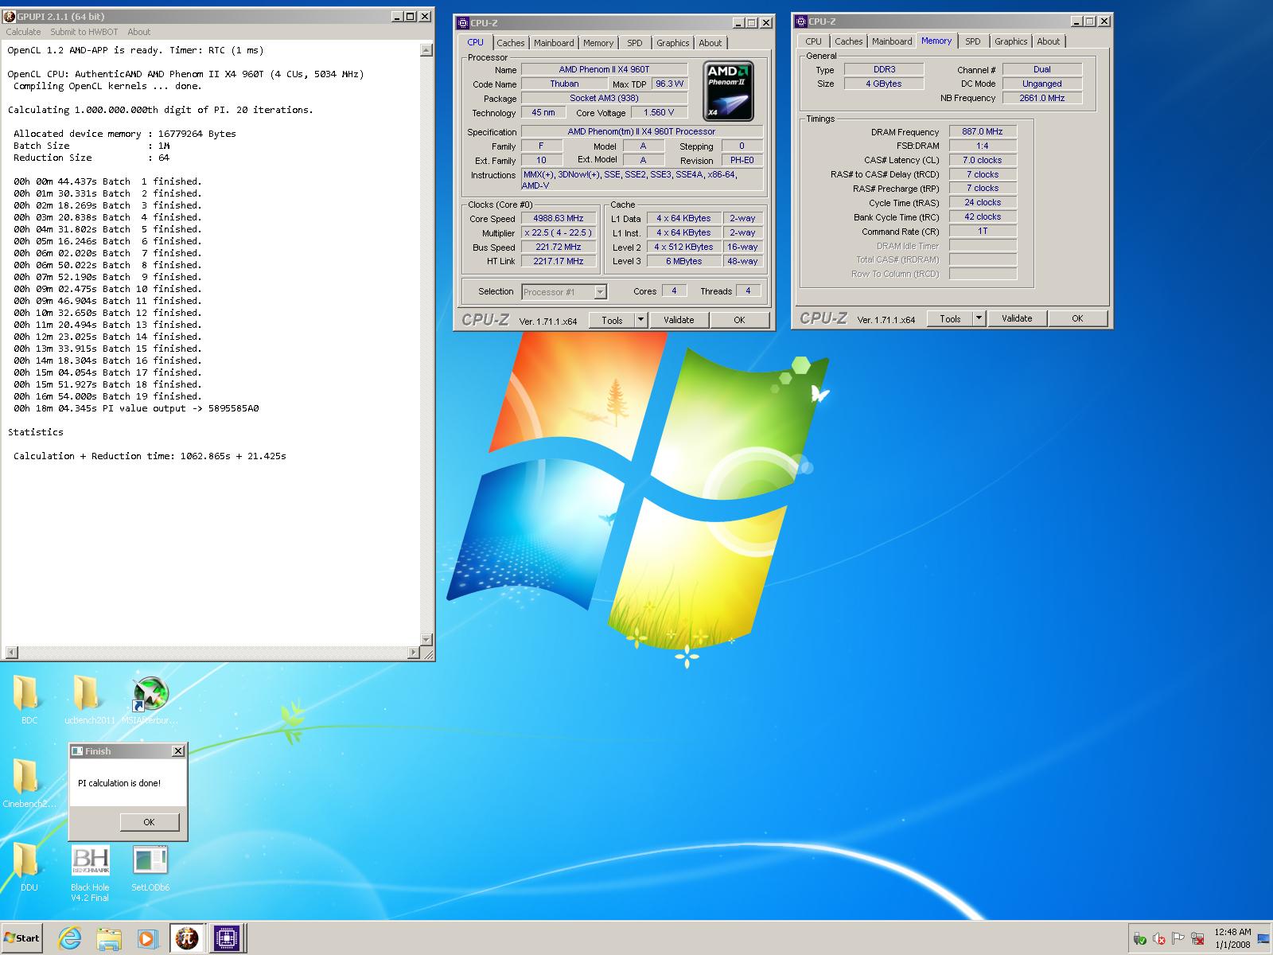
Task: Open About tab in Memory window
Action: 1048,41
